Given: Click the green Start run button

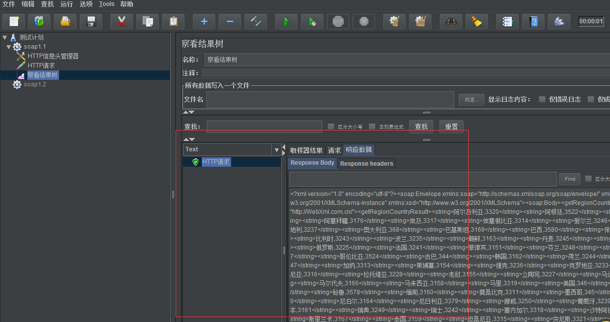Looking at the screenshot, I should (x=287, y=21).
